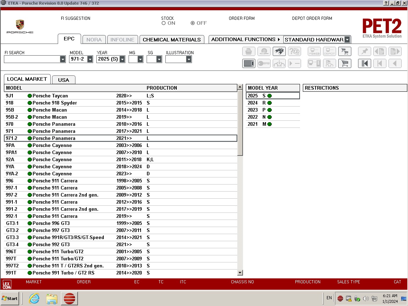This screenshot has height=306, width=408.
Task: Open the ADDITIONAL FUNCTIONS menu
Action: [245, 39]
